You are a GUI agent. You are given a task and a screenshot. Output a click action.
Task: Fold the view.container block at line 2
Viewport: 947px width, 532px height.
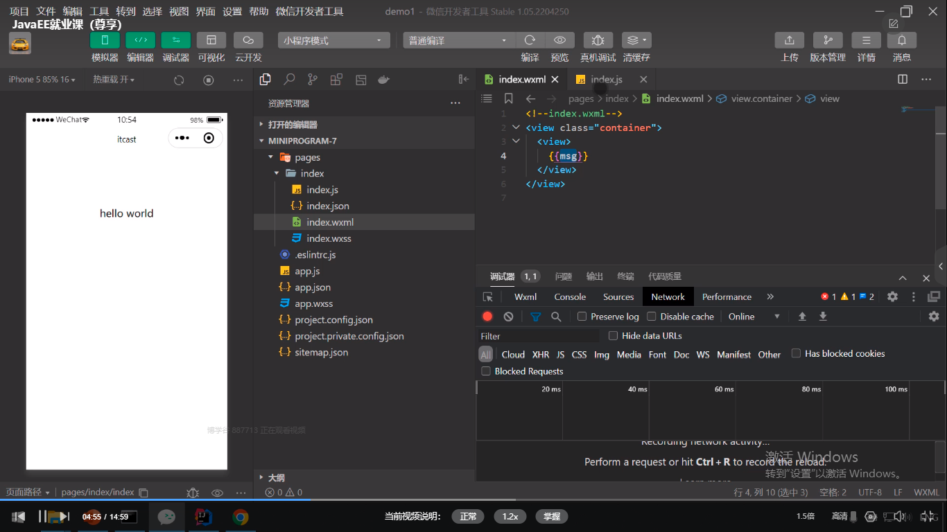click(516, 127)
